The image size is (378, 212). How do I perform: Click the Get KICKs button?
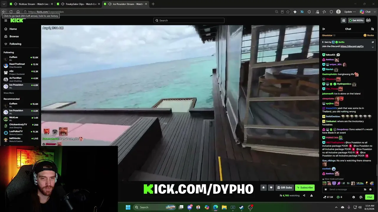[x=356, y=20]
